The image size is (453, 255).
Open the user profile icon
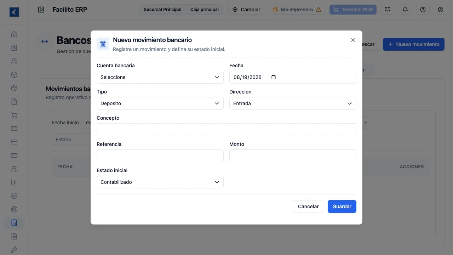[x=441, y=10]
